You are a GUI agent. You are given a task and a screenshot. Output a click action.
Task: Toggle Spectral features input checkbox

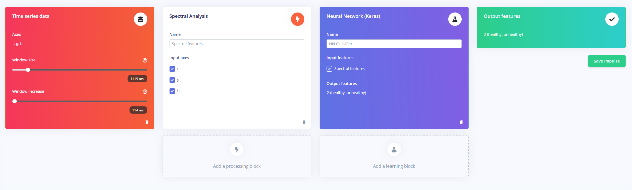(x=329, y=69)
